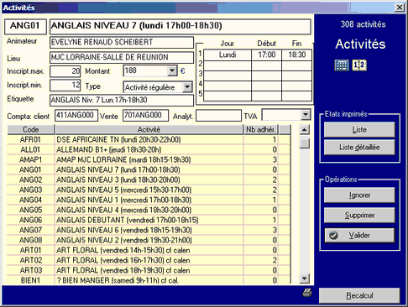Click the 1-2 renumbering sort icon
Image resolution: width=408 pixels, height=307 pixels.
pyautogui.click(x=359, y=65)
